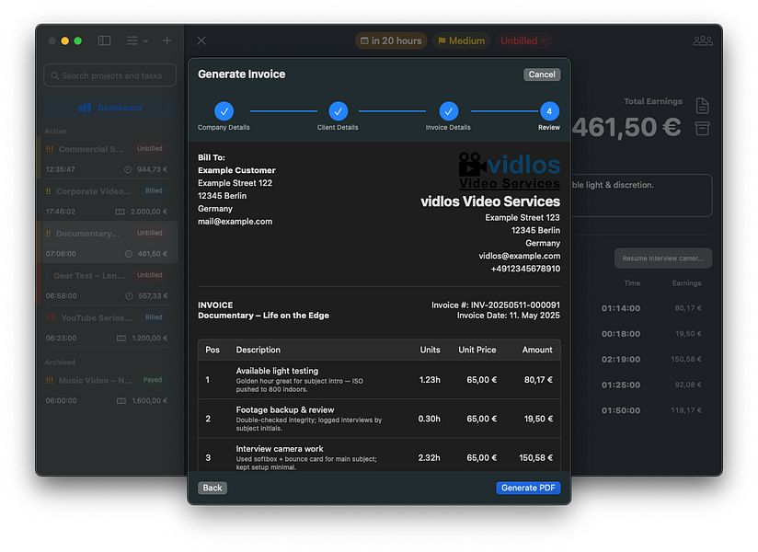This screenshot has width=758, height=552.
Task: Close the project detail with X icon
Action: click(x=201, y=40)
